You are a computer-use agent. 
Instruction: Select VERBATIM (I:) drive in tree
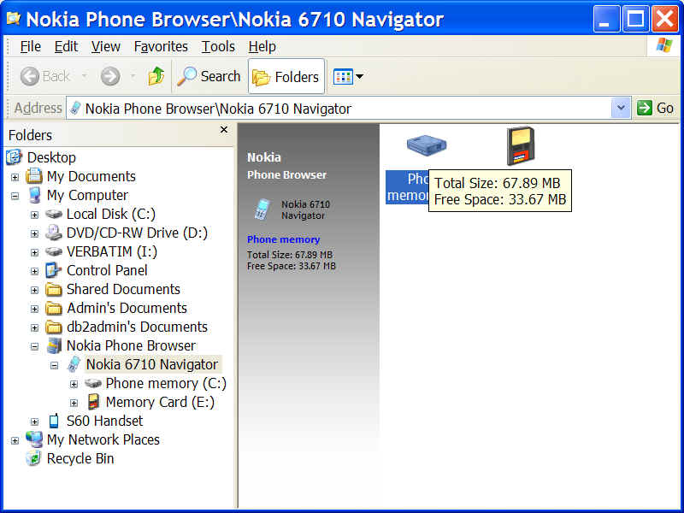(x=111, y=251)
